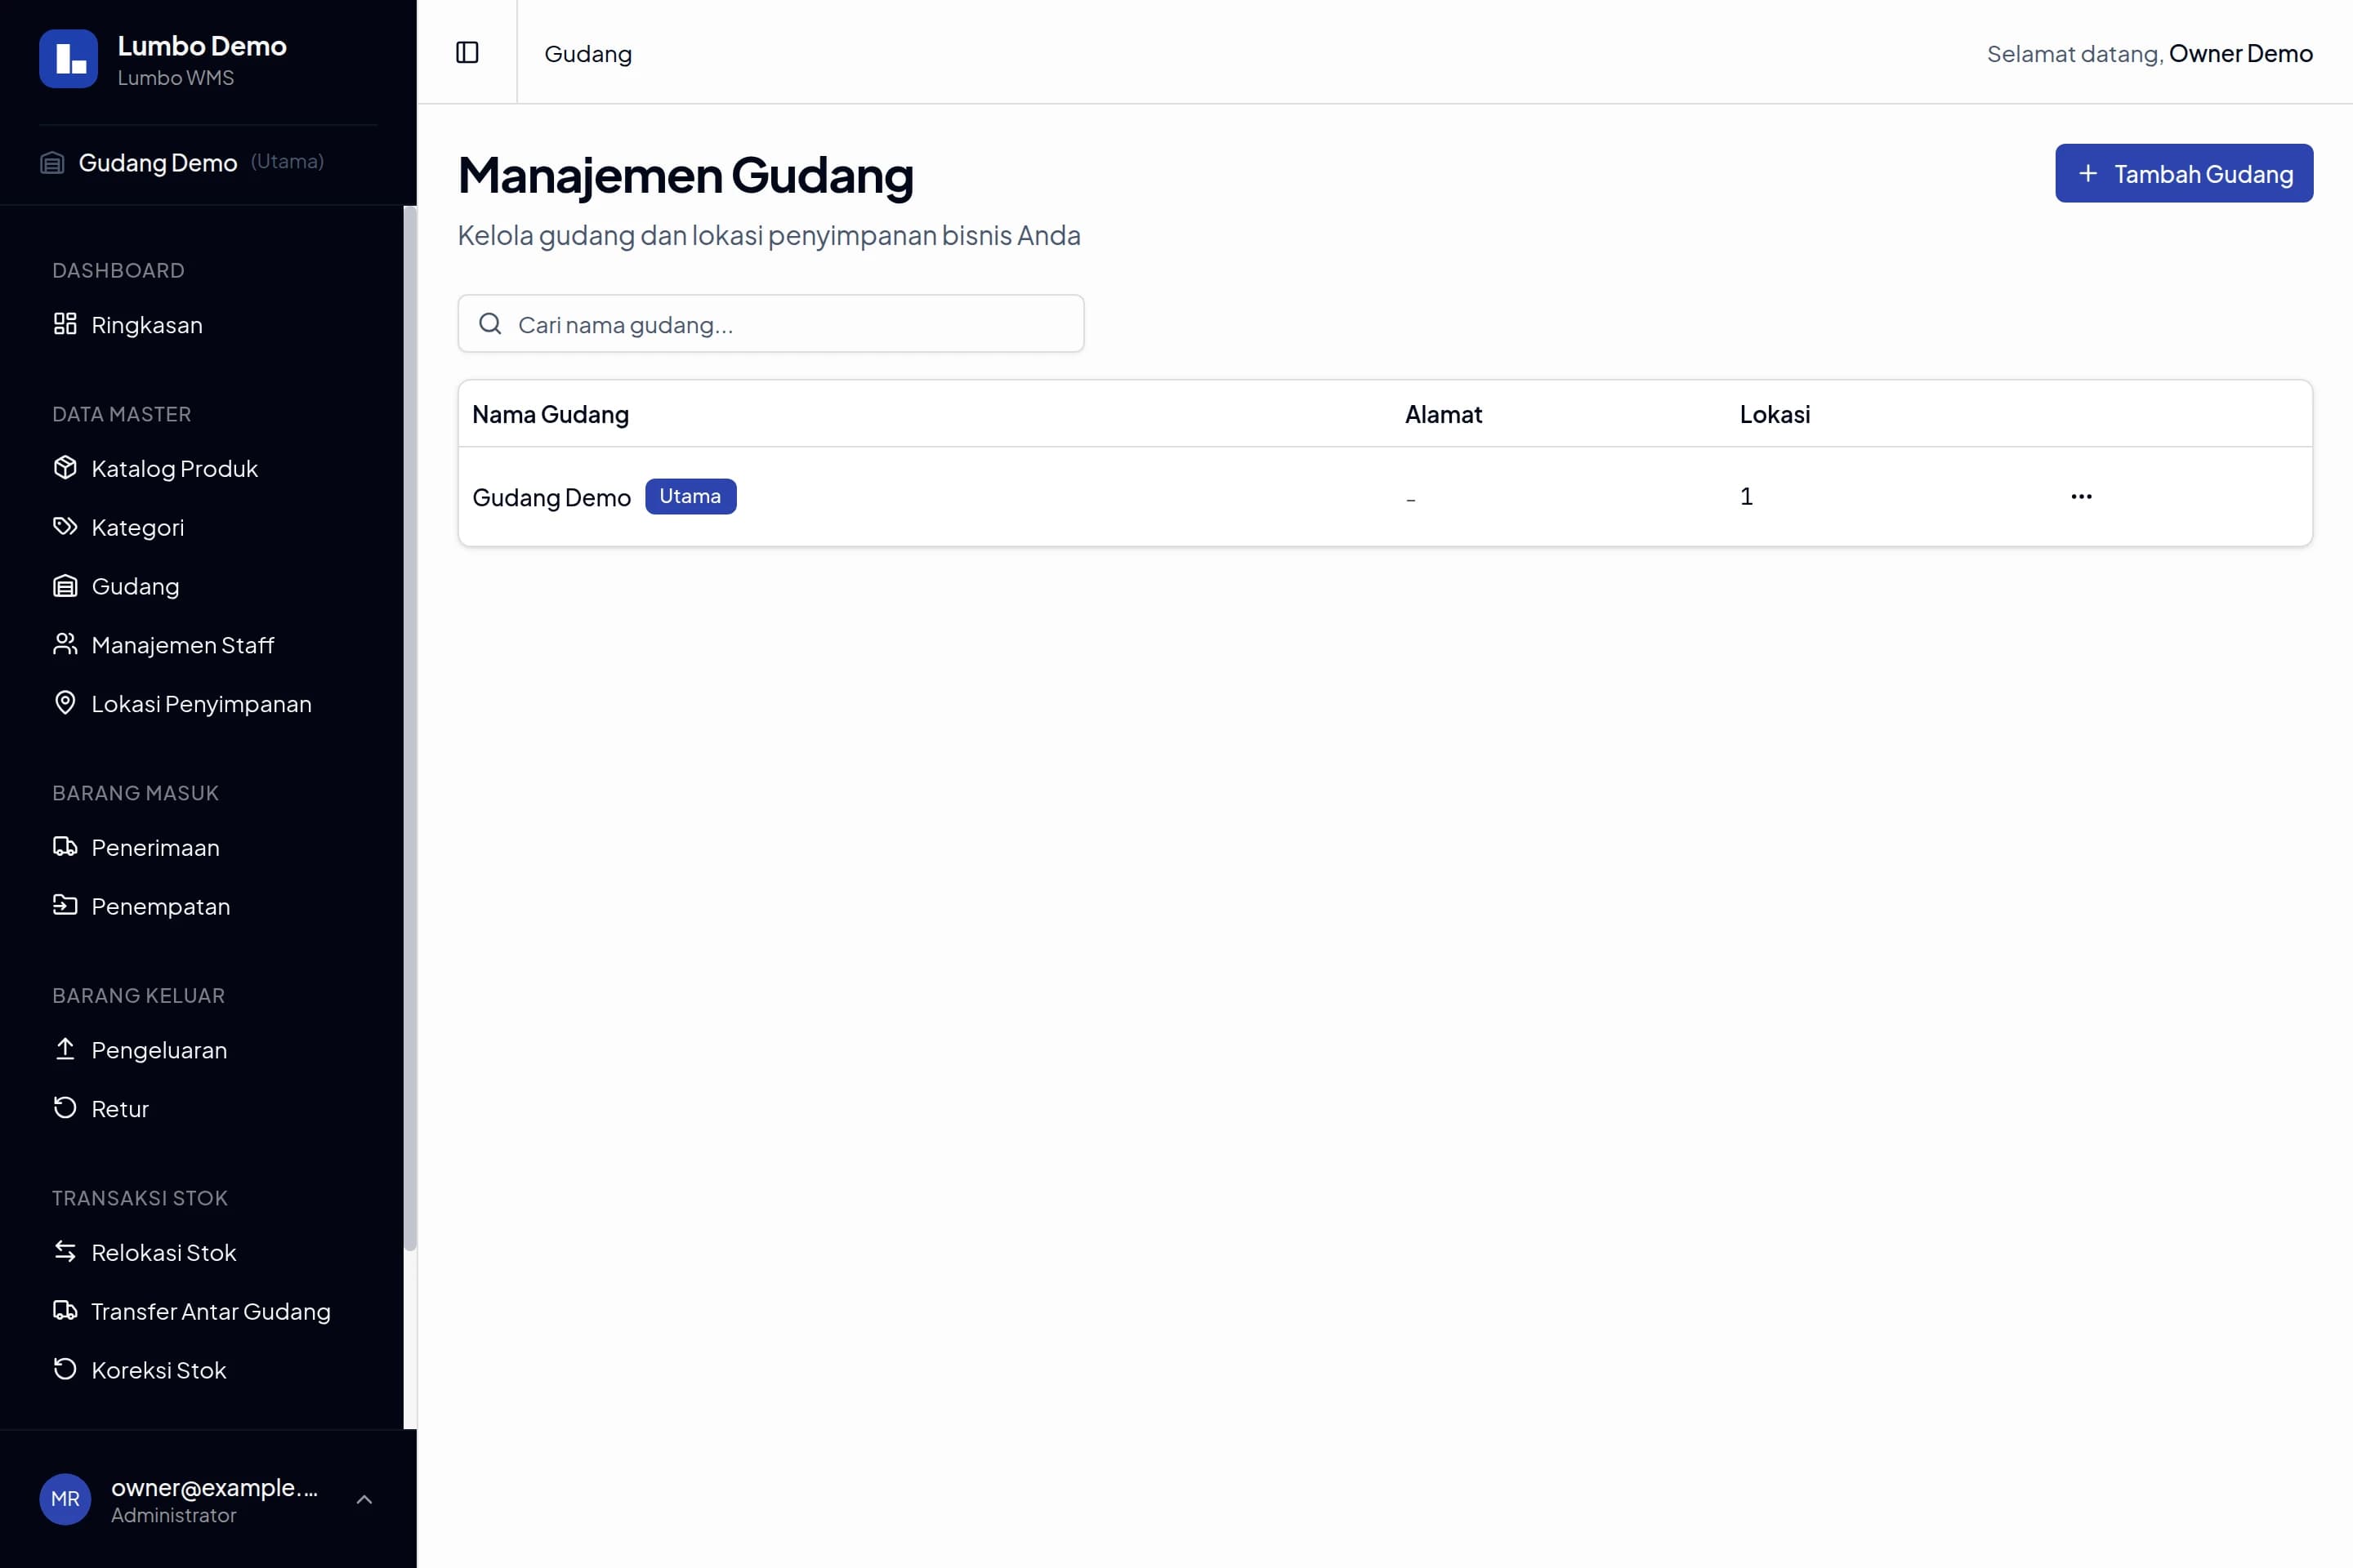The image size is (2353, 1568).
Task: Navigate to Transfer Antar Gudang
Action: point(208,1311)
